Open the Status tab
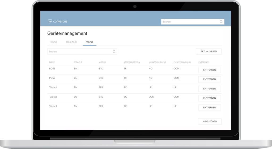Screen dimensions: 272x149 (54, 42)
